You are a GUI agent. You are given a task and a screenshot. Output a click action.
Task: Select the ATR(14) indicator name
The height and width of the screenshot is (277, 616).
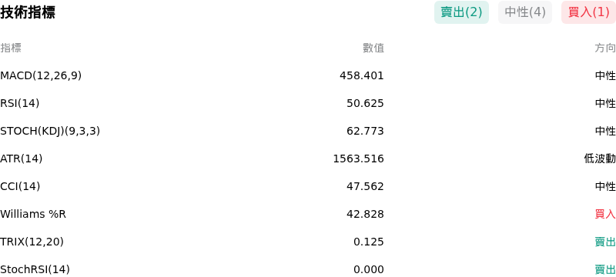(x=22, y=159)
